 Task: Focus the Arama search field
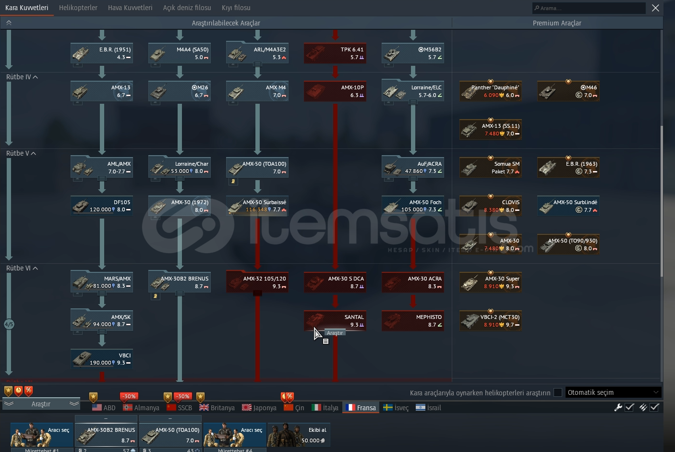point(589,8)
